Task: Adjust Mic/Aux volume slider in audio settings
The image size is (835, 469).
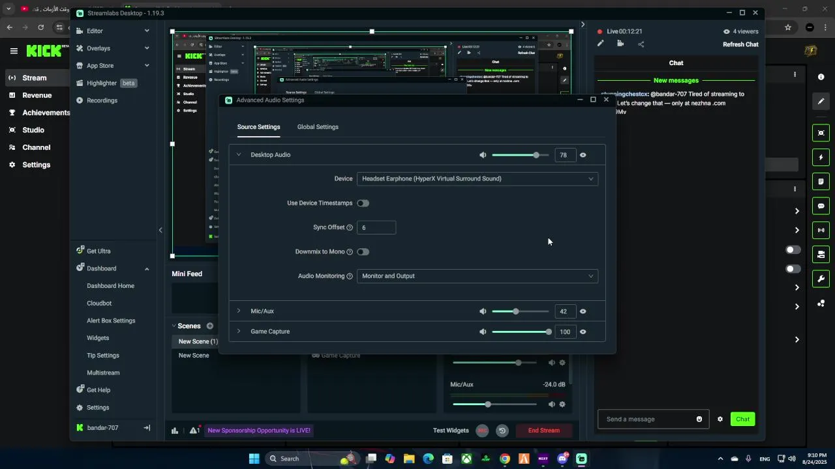Action: (x=520, y=311)
